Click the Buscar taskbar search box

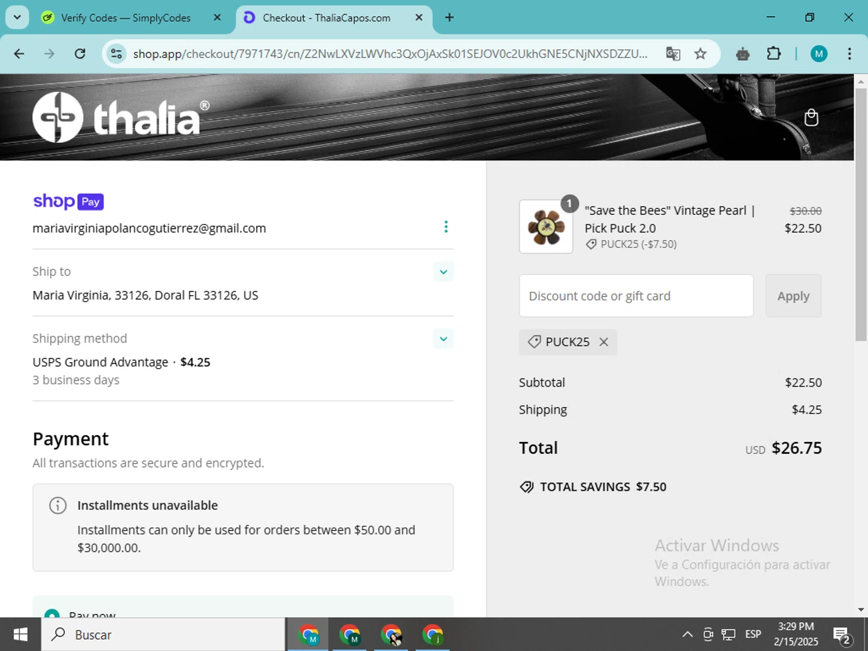pos(163,635)
